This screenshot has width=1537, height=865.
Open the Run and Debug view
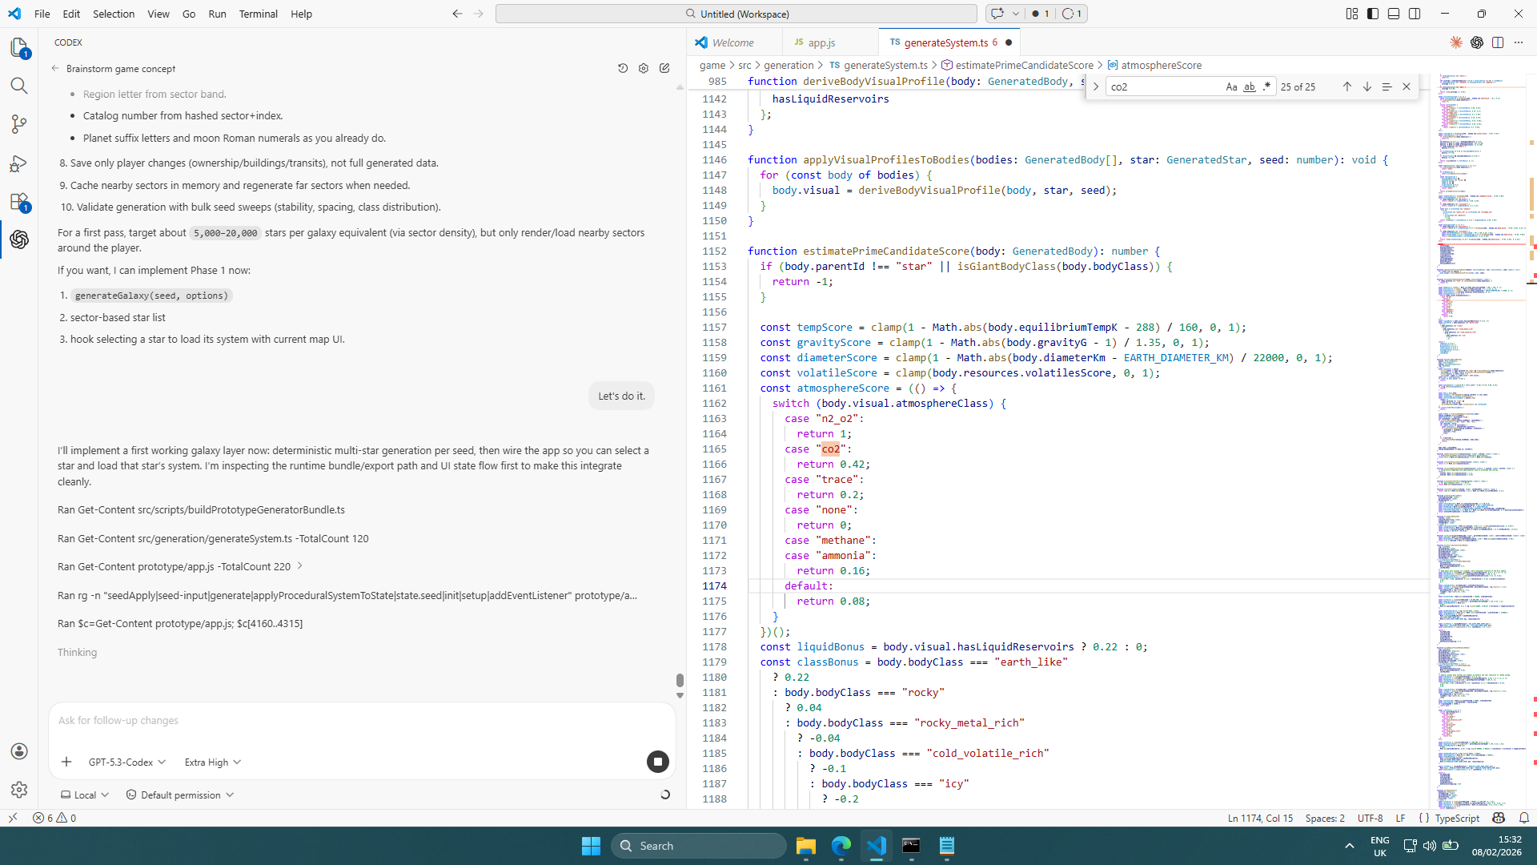click(x=19, y=163)
